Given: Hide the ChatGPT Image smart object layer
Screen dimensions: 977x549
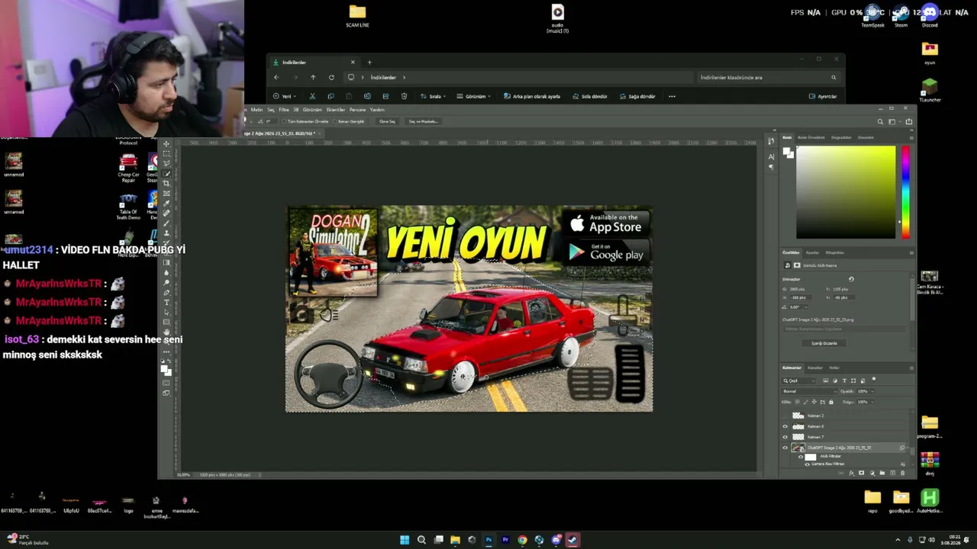Looking at the screenshot, I should 785,448.
